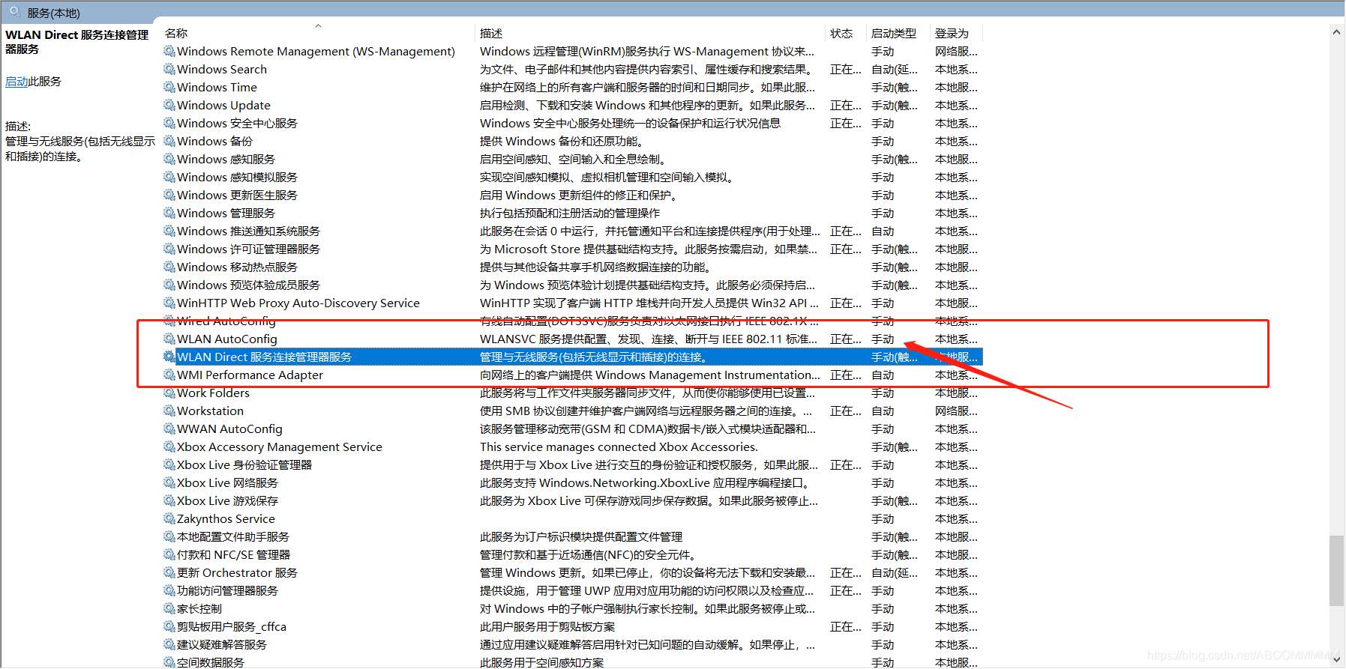Click the gear icon beside Workstation
This screenshot has width=1346, height=669.
click(x=169, y=411)
